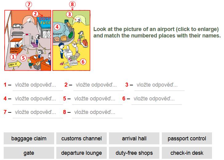This screenshot has width=224, height=160.
Task: Focus the answer field for number 7
Action: coord(38,112)
